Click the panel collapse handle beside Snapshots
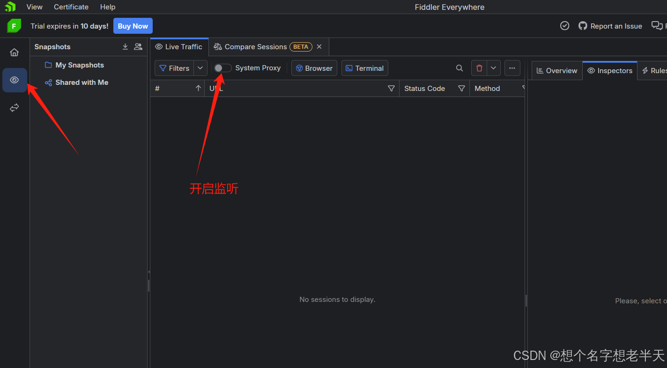667x368 pixels. pos(149,272)
